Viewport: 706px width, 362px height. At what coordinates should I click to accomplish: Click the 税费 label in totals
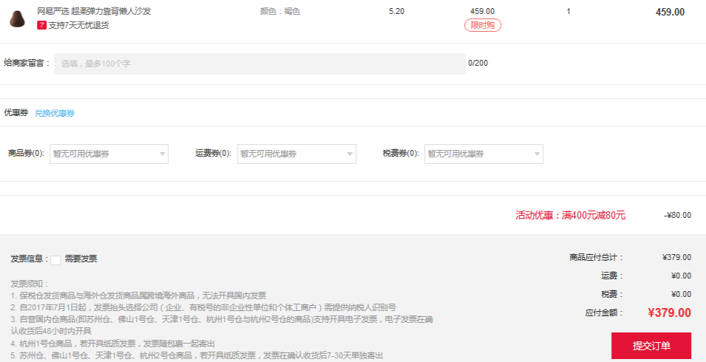tap(612, 294)
